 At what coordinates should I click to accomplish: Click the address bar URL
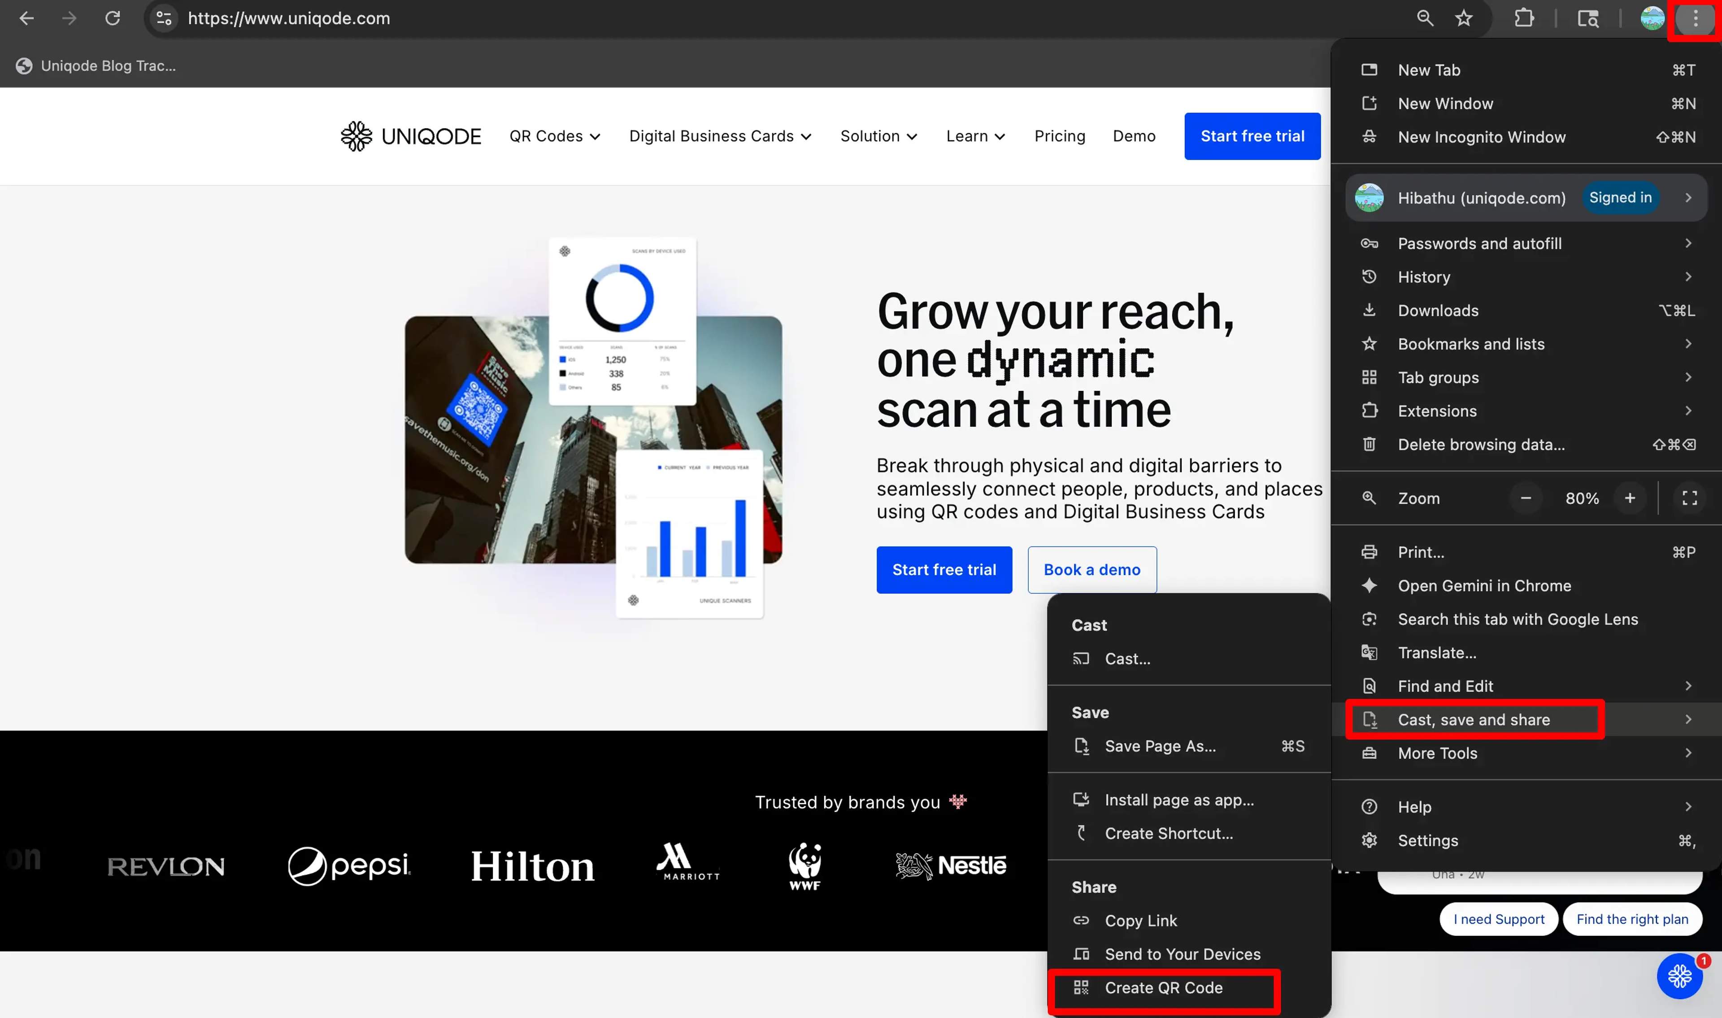coord(289,18)
